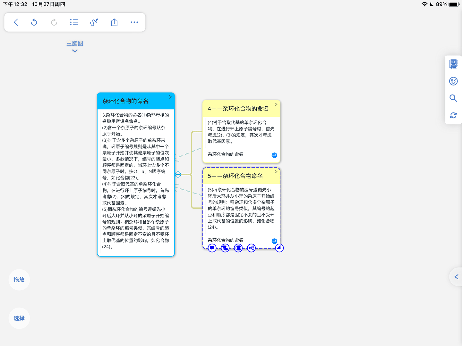Redo the last undone action

point(54,22)
